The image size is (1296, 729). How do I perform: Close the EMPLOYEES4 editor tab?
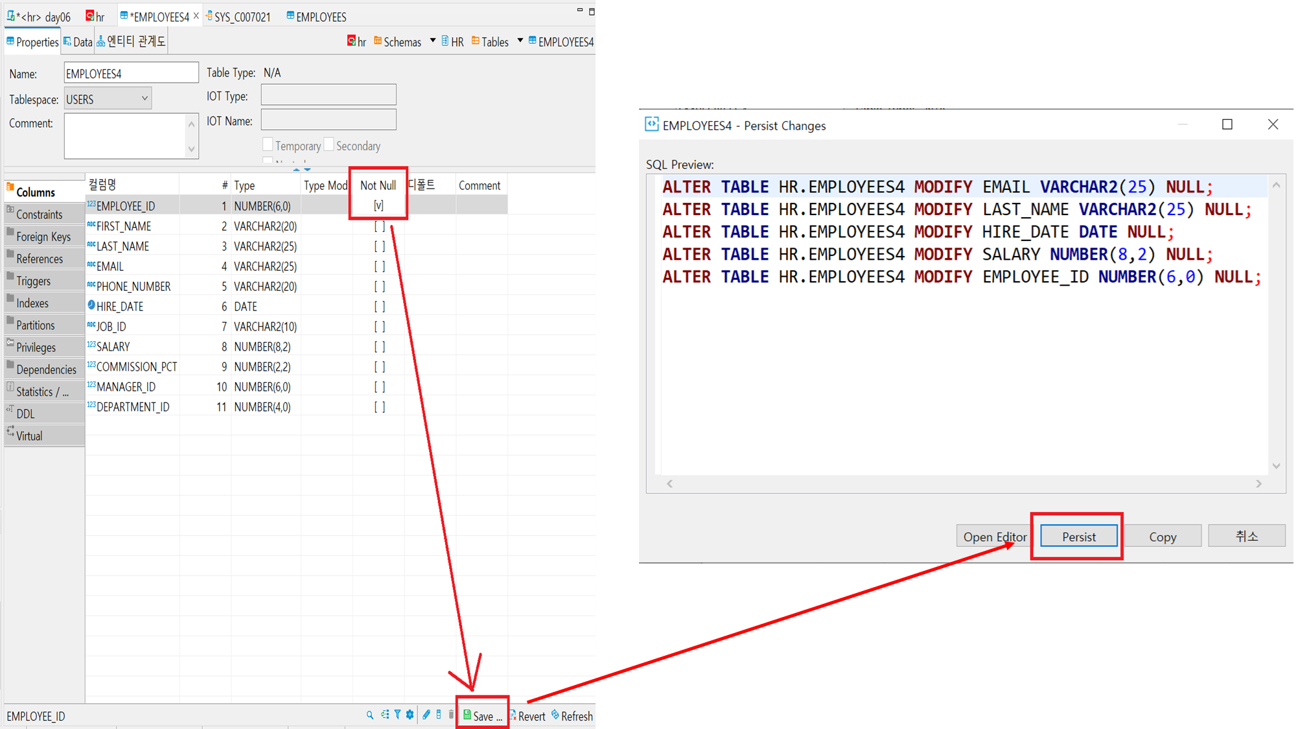click(x=196, y=16)
